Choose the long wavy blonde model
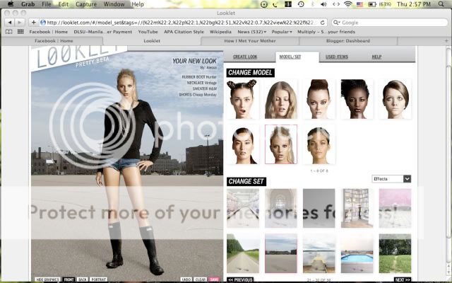Image resolution: width=452 pixels, height=283 pixels. click(281, 99)
